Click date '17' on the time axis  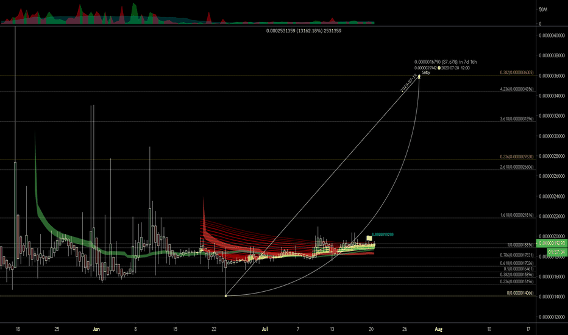click(528, 329)
